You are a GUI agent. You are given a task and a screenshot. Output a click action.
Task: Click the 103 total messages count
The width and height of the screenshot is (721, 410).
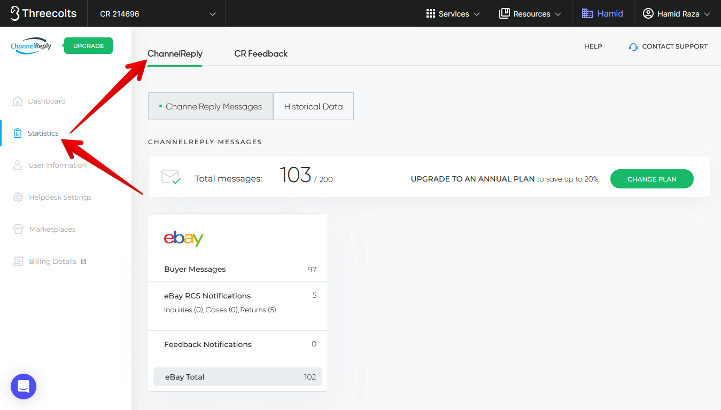pos(296,175)
